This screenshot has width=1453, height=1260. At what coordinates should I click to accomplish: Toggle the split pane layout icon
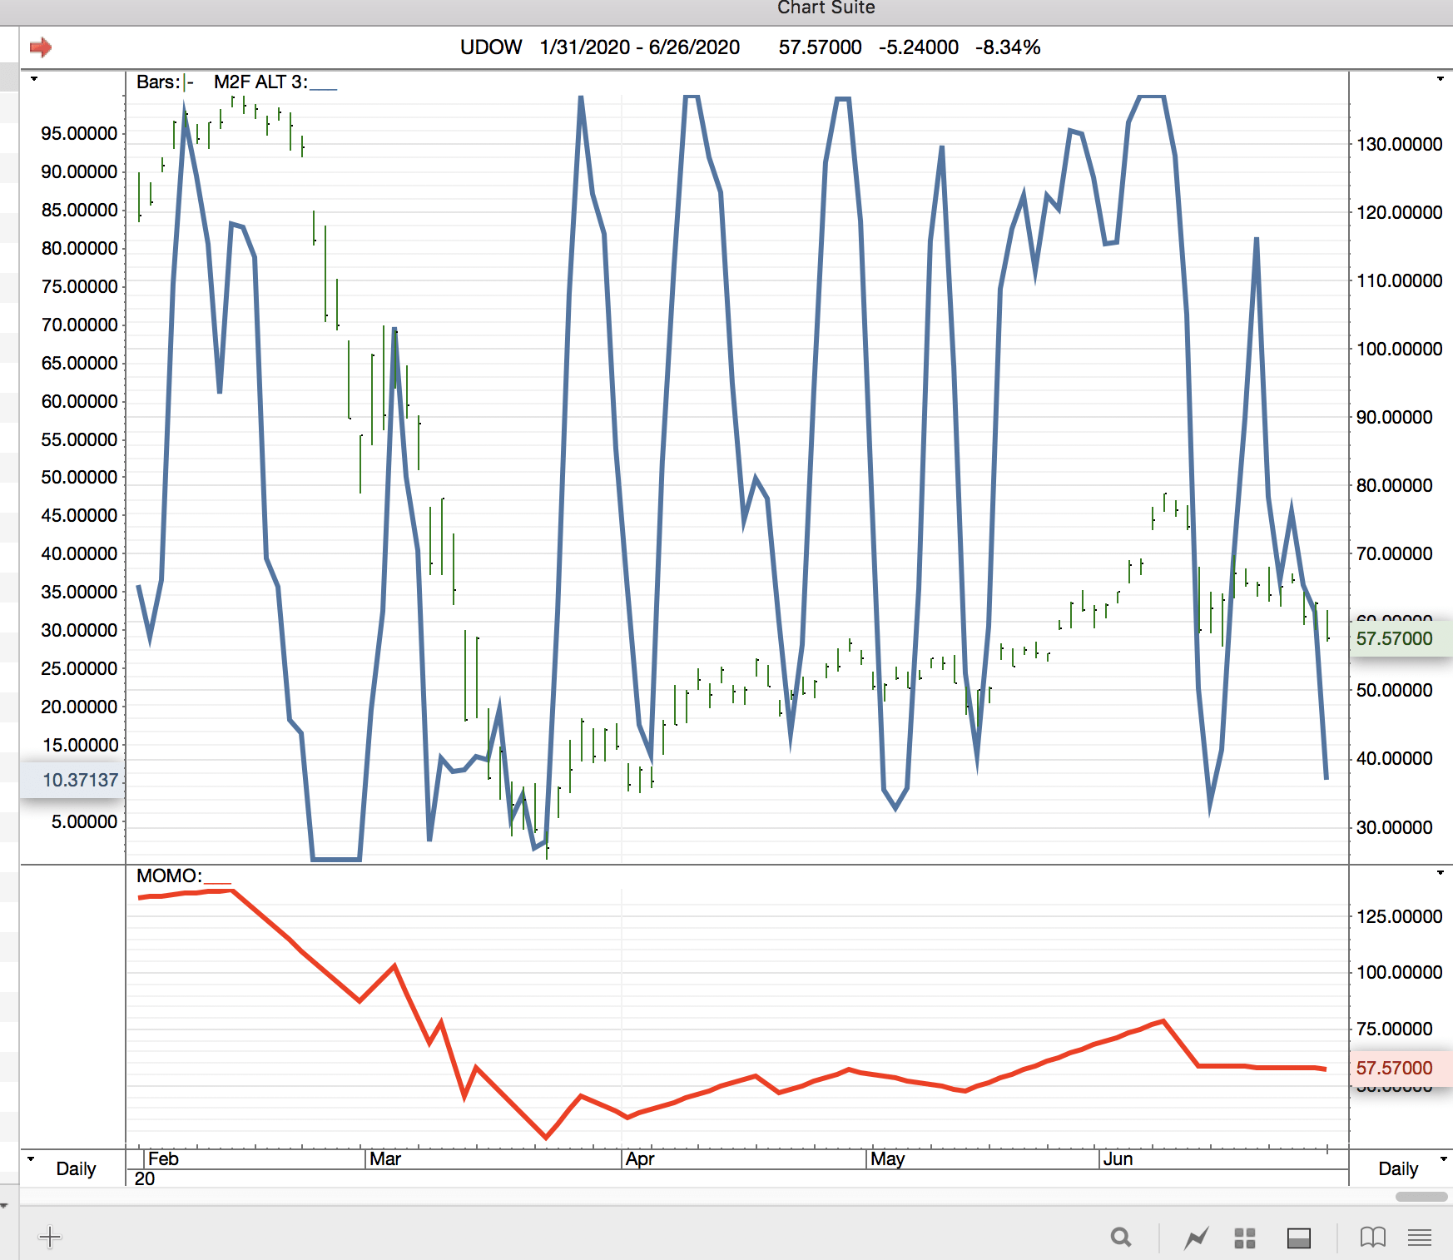coord(1298,1238)
